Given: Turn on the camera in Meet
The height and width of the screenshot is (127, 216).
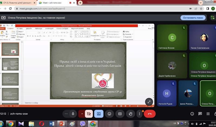Looking at the screenshot, I should 89,114.
